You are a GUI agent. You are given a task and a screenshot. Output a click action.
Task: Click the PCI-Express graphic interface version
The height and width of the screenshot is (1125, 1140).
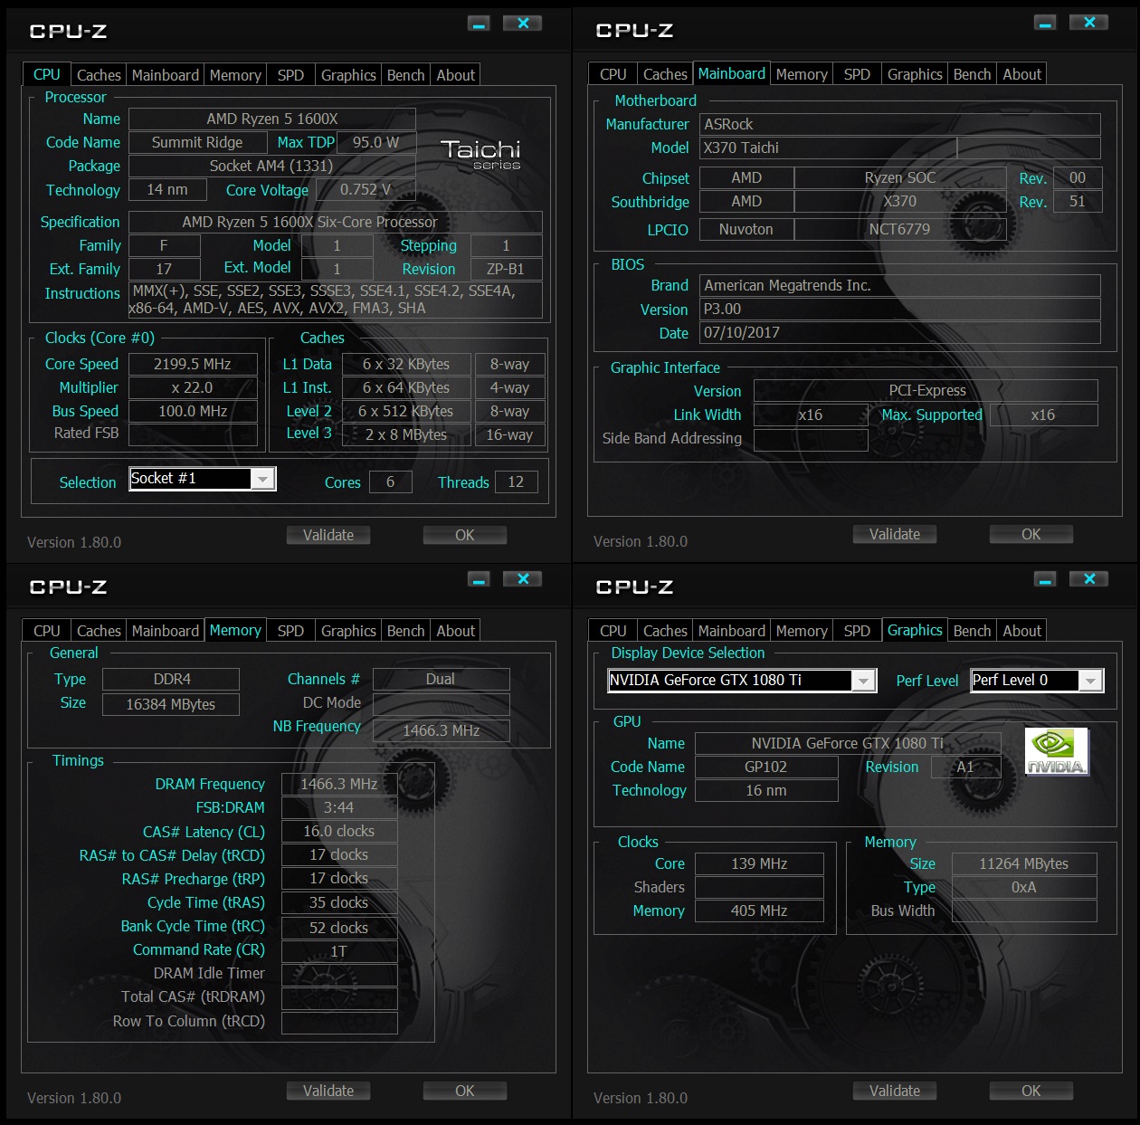tap(926, 390)
